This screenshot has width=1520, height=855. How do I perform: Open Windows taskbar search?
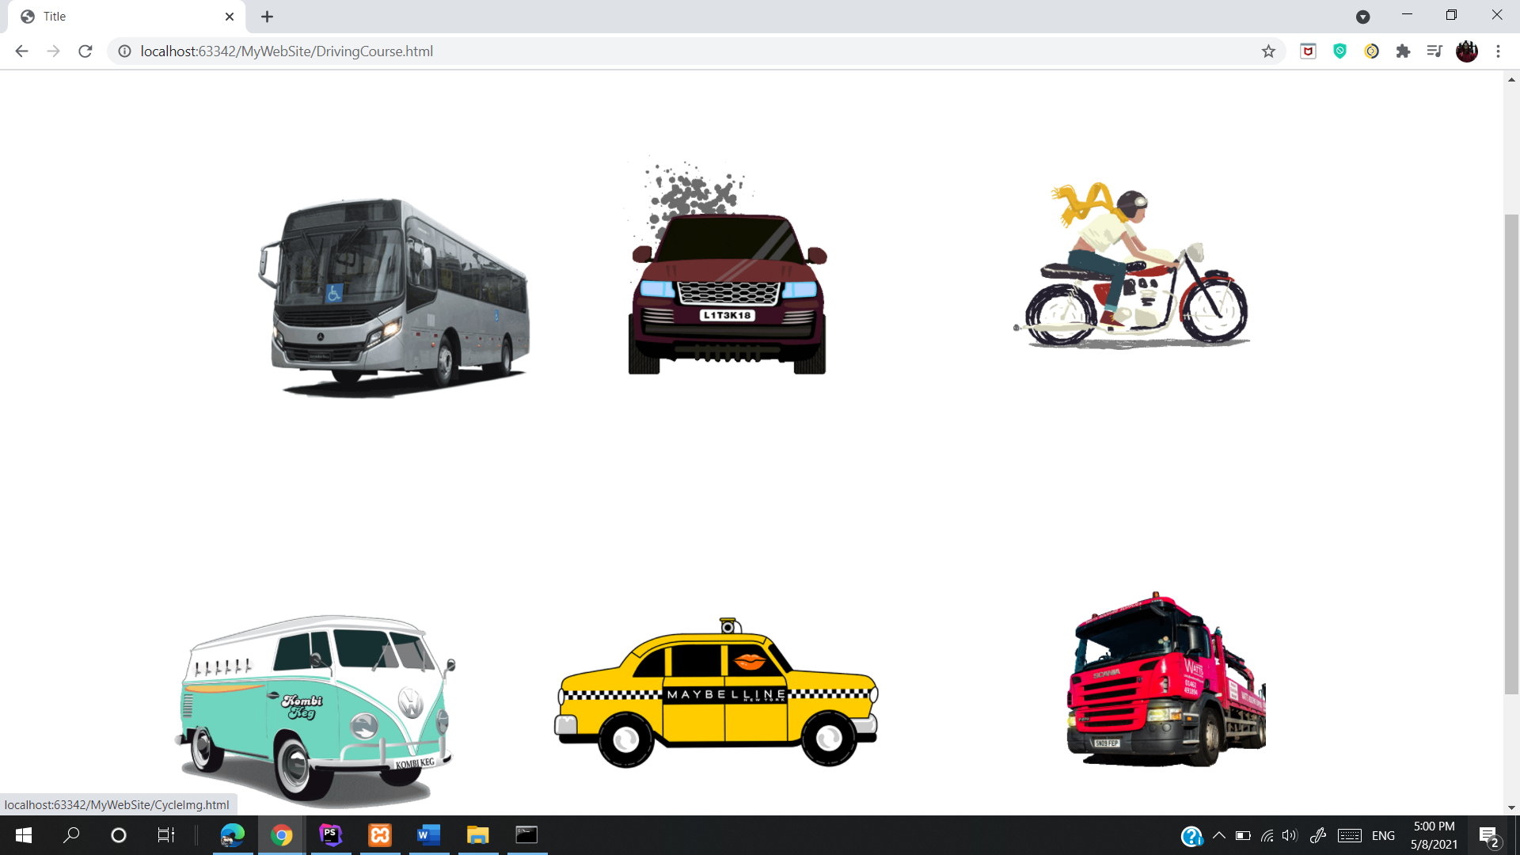[71, 835]
